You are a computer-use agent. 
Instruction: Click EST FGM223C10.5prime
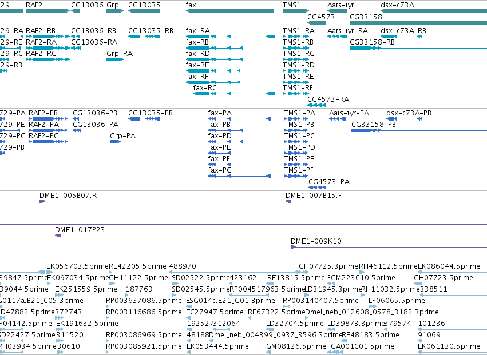point(361,278)
